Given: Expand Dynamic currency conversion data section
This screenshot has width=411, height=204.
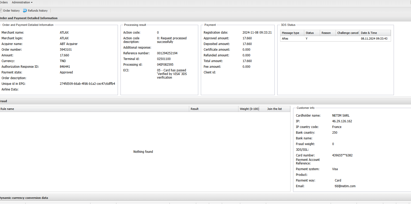Looking at the screenshot, I should 24,198.
